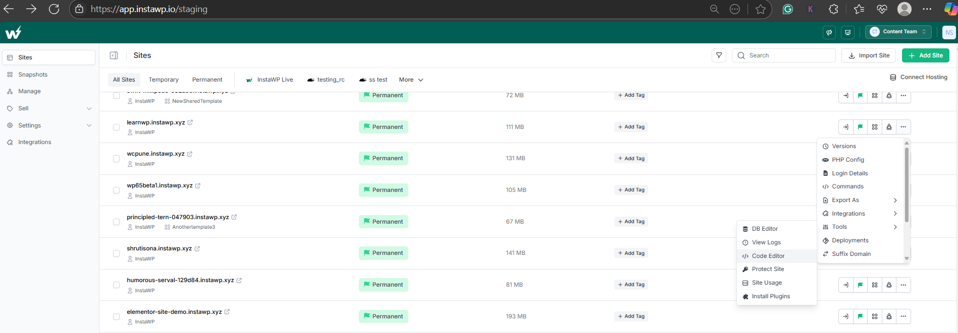Click the rocket icon in elementor-site-demo row
This screenshot has width=958, height=333.
889,316
